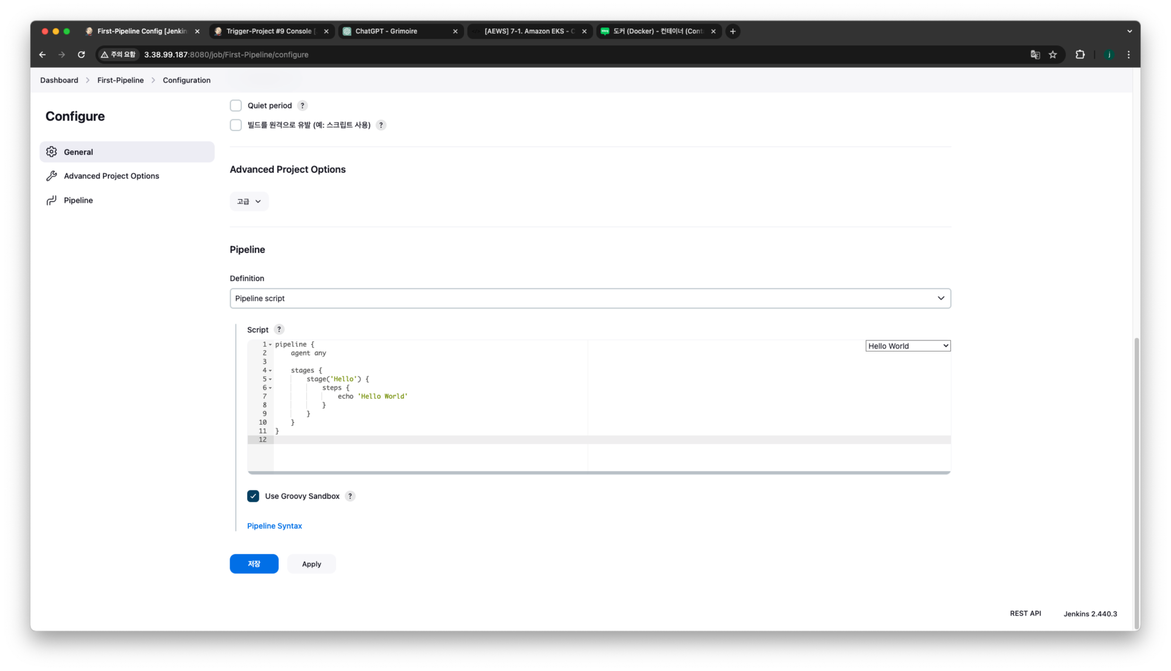
Task: Open the browser extensions puzzle icon
Action: (1080, 54)
